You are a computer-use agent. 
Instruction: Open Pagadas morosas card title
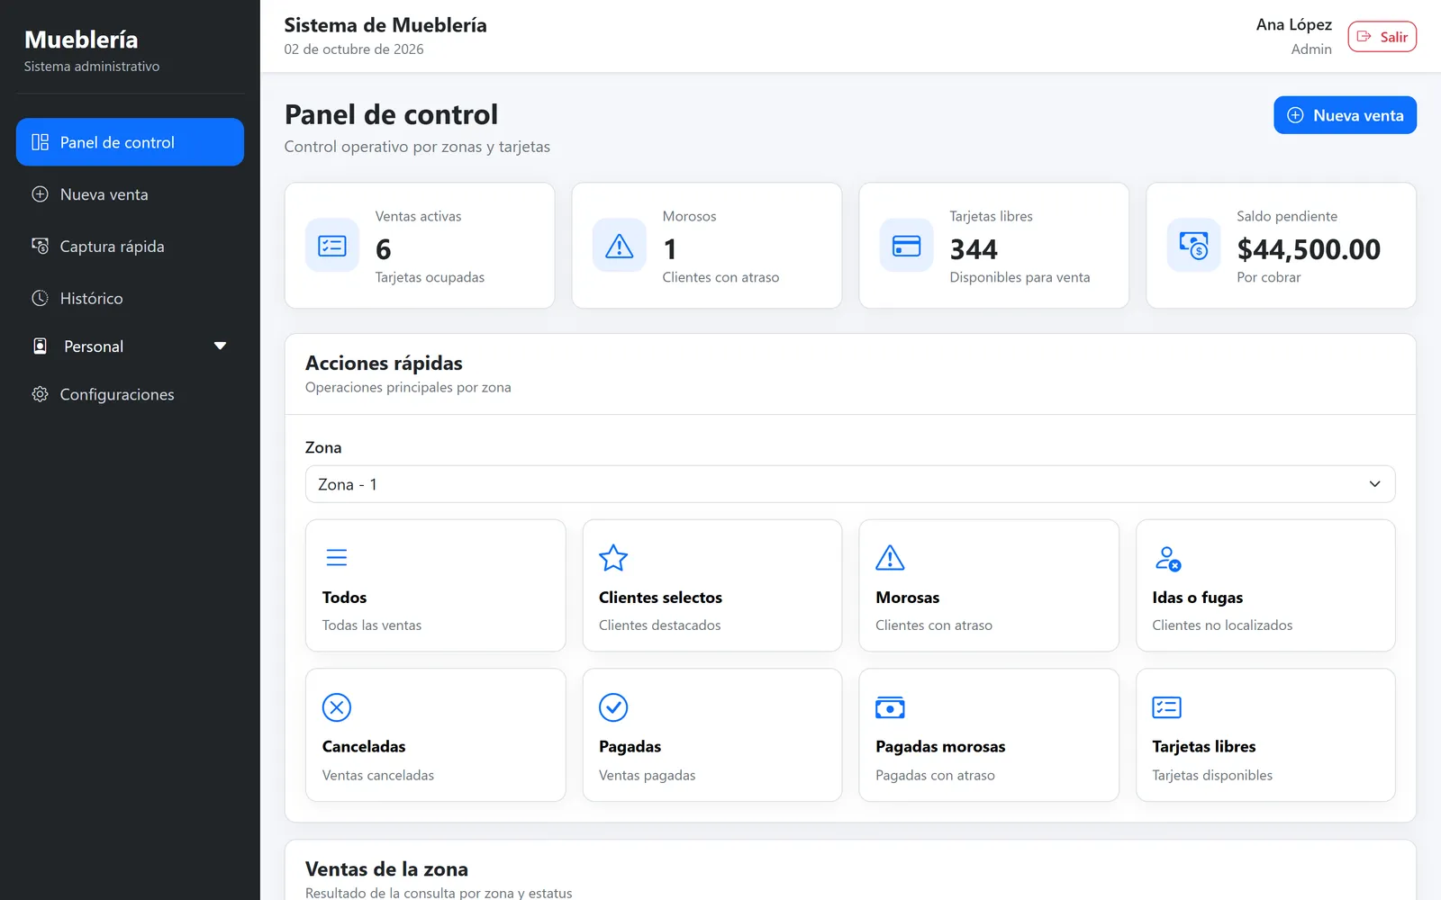tap(940, 747)
